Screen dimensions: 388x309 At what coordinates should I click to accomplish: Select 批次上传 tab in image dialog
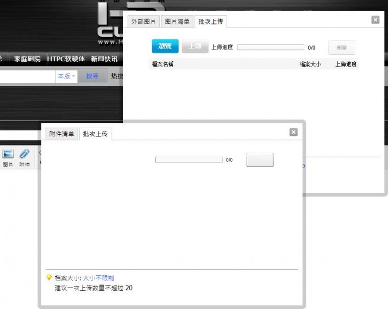tap(210, 21)
